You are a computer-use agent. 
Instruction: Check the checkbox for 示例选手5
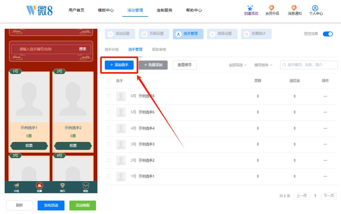[x=109, y=112]
